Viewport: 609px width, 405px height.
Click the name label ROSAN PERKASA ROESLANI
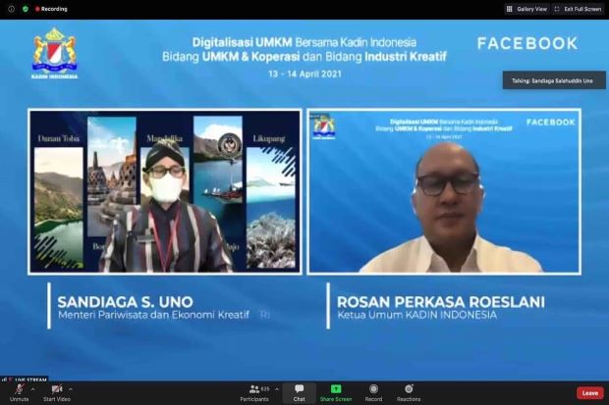[x=441, y=302]
